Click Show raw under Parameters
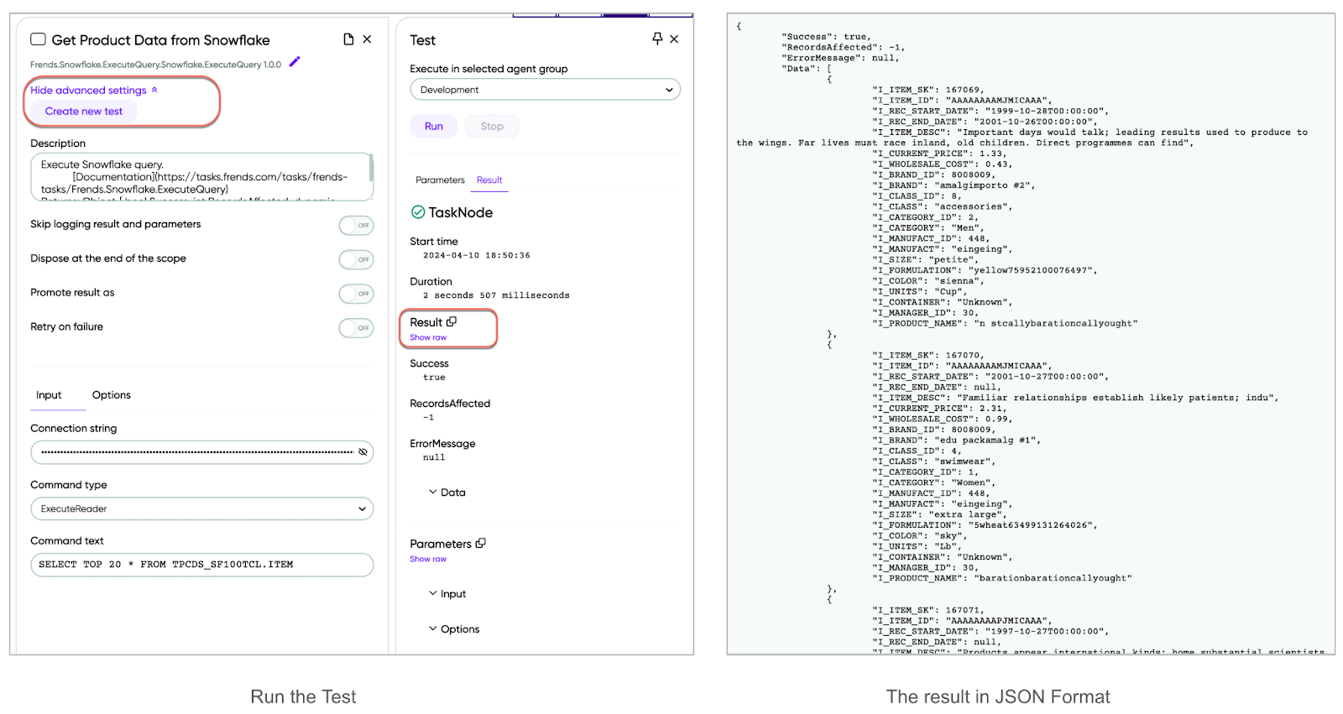 pos(428,559)
